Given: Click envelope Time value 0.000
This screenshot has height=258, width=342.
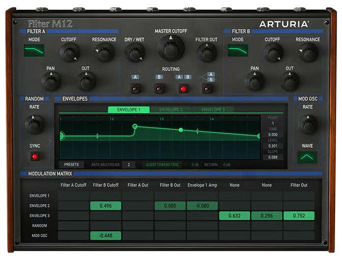Looking at the screenshot, I should [273, 134].
